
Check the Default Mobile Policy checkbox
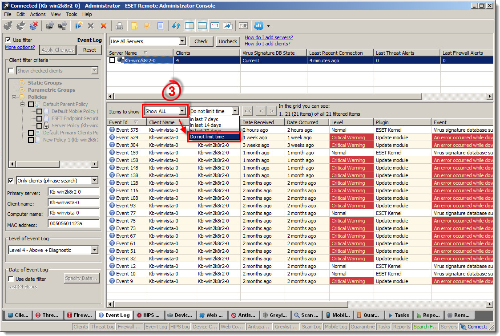pos(39,111)
